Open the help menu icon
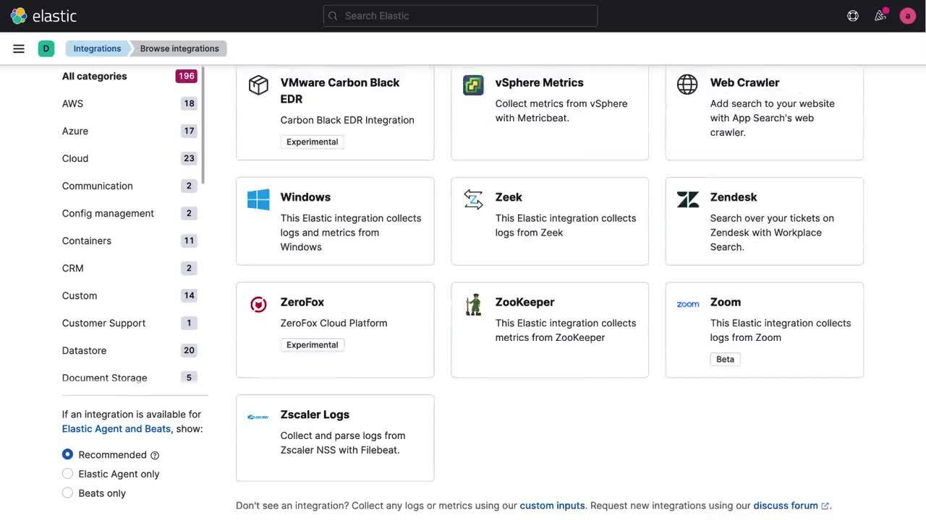 pyautogui.click(x=853, y=16)
